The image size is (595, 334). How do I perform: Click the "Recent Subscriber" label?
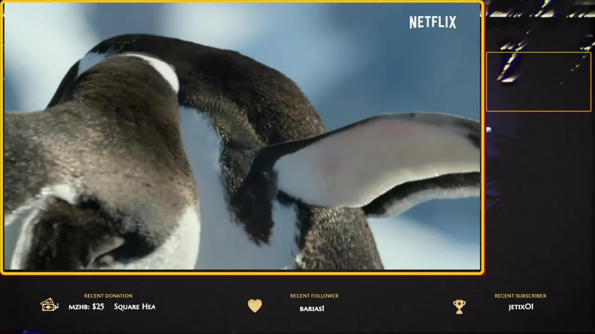click(521, 295)
